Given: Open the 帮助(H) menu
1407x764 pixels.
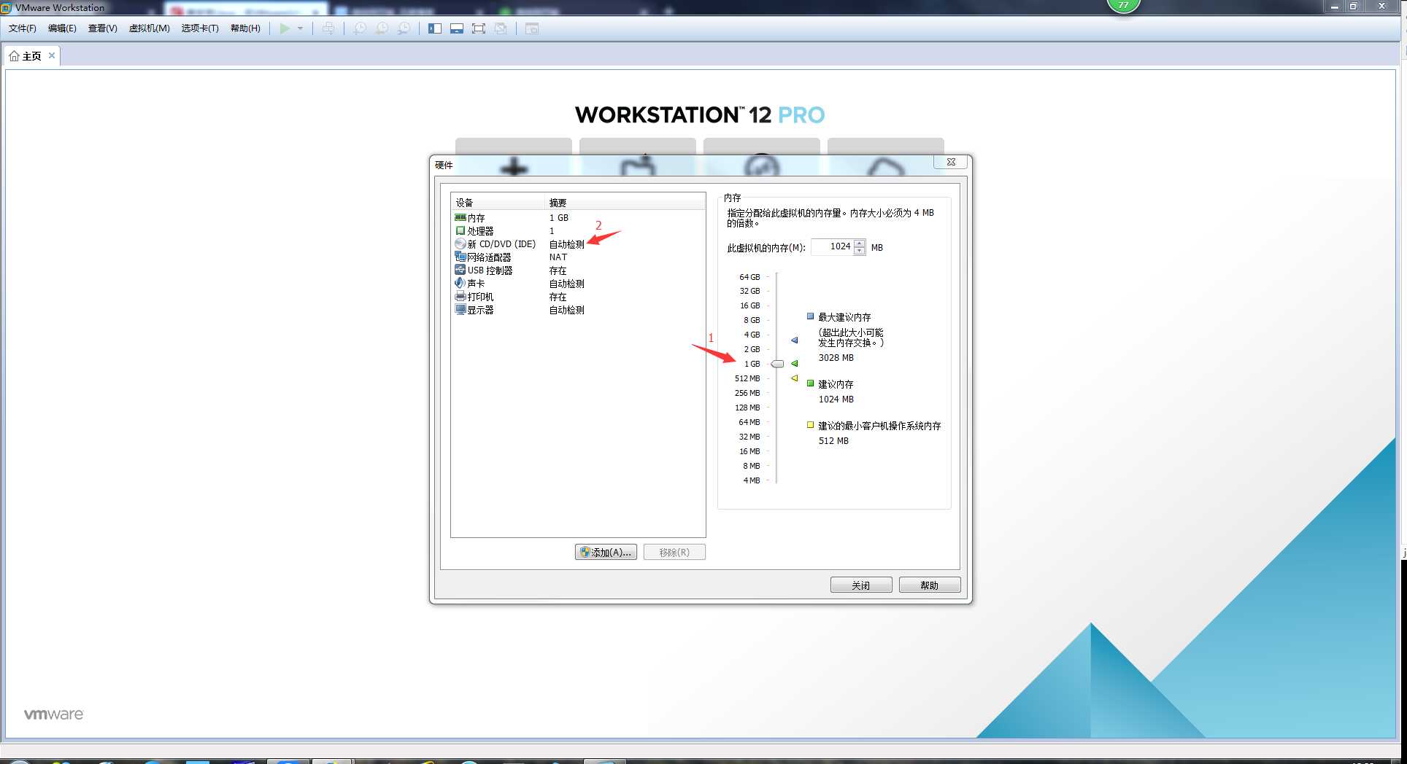Looking at the screenshot, I should tap(245, 28).
